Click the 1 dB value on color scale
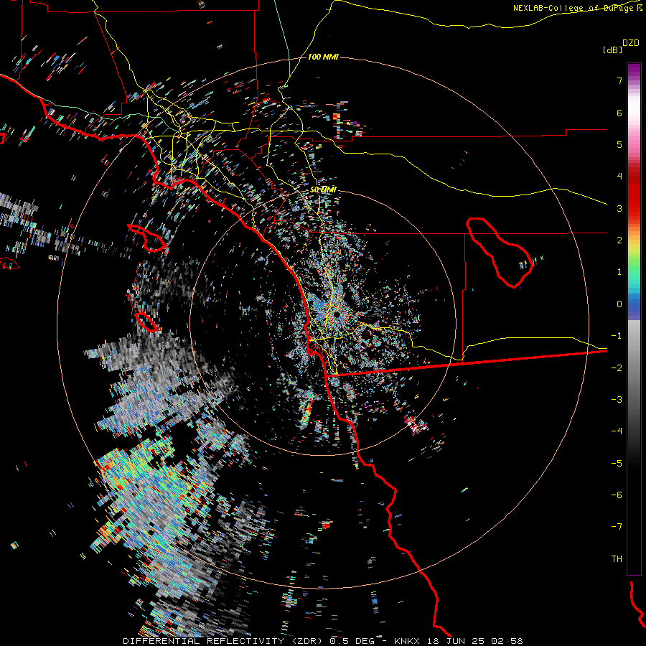 click(x=619, y=272)
